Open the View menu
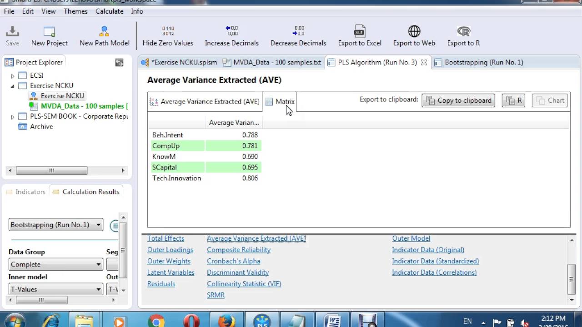Viewport: 582px width, 327px height. coord(49,11)
